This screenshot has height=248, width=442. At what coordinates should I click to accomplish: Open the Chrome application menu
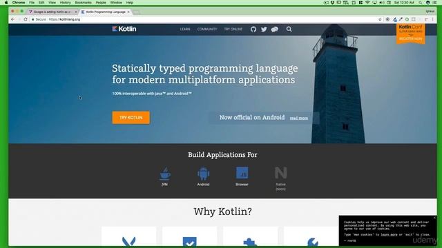pyautogui.click(x=19, y=3)
